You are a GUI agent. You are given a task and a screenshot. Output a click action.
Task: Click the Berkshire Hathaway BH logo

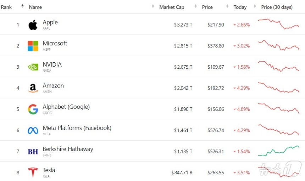click(x=33, y=152)
